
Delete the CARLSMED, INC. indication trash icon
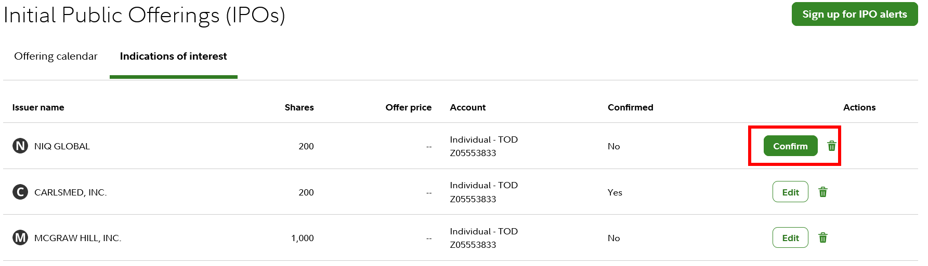(x=823, y=192)
